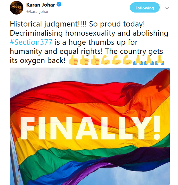Expand the tweet options chevron menu

(167, 8)
